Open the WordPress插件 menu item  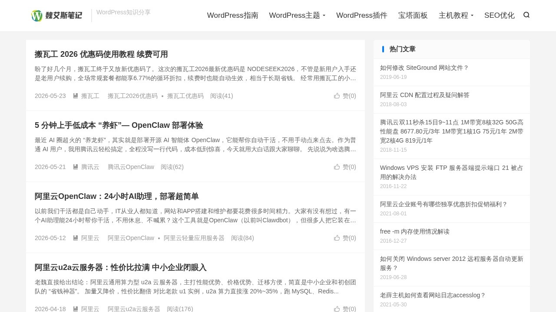(362, 16)
